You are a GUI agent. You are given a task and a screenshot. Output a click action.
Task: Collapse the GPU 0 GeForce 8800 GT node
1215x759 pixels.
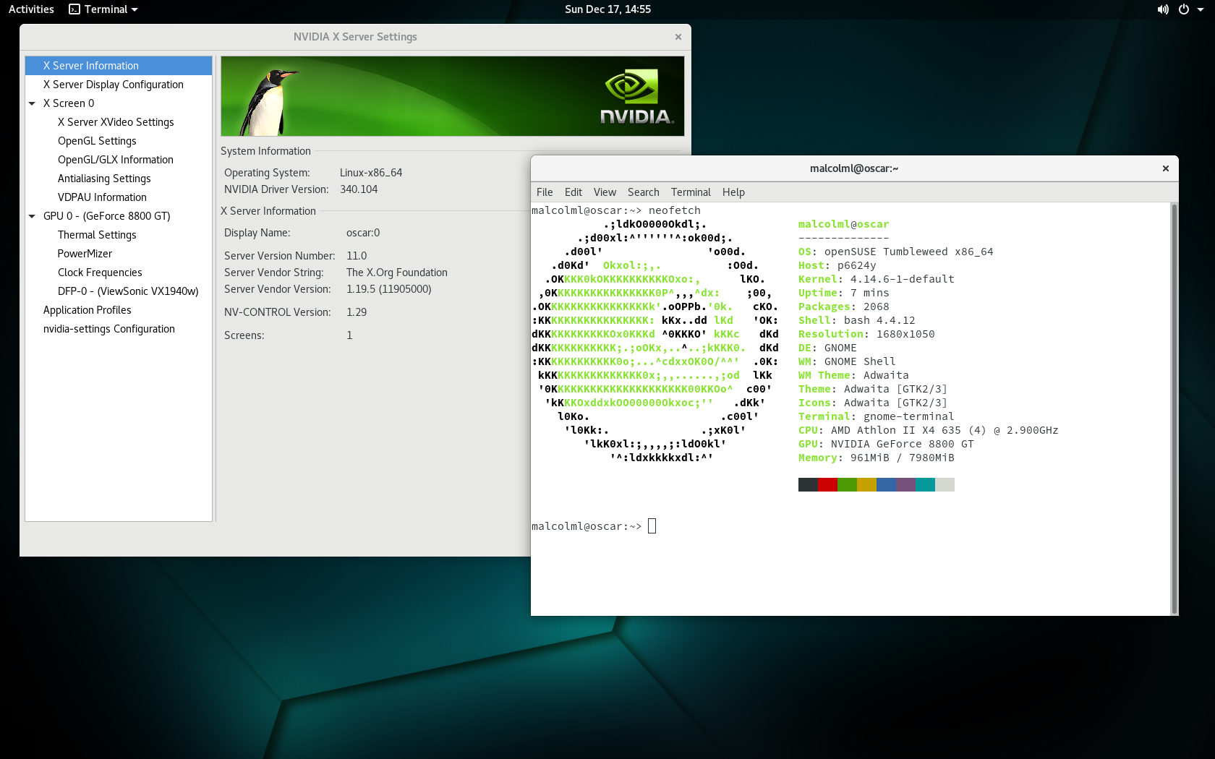[x=32, y=216]
